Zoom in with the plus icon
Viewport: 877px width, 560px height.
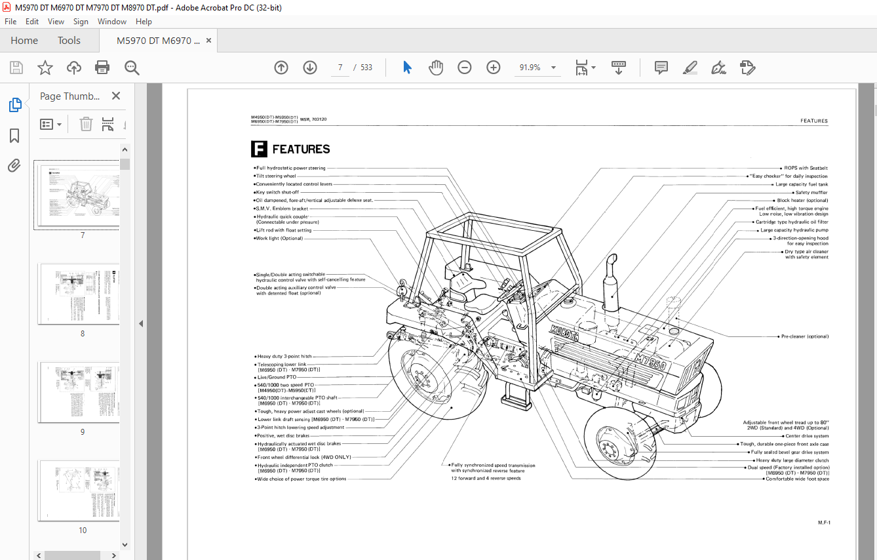pos(494,68)
